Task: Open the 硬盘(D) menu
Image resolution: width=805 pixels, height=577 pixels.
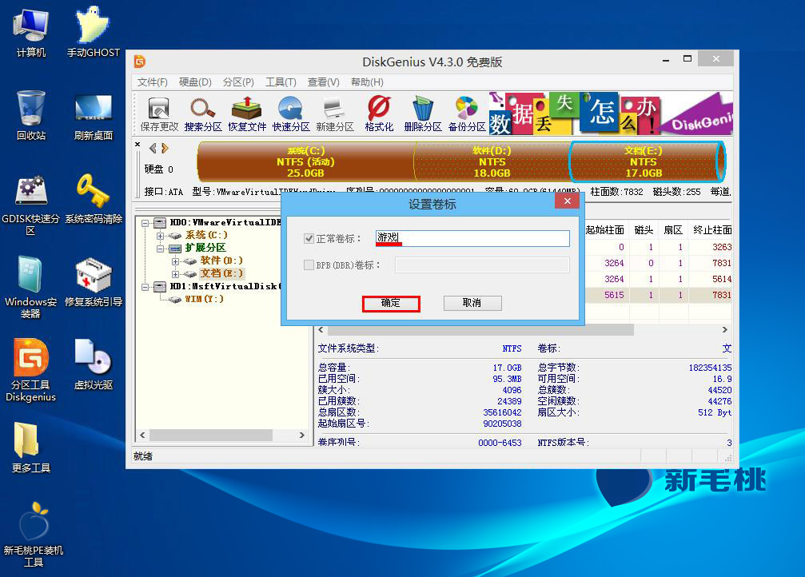Action: pyautogui.click(x=195, y=82)
